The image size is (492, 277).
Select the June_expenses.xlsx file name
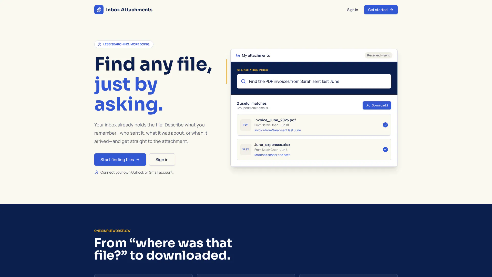[x=272, y=145]
